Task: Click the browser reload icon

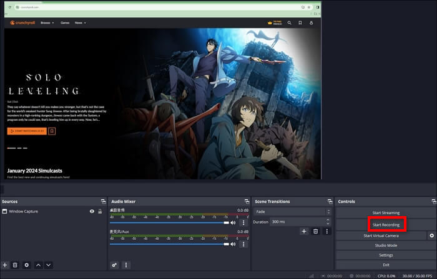Action: click(x=10, y=7)
